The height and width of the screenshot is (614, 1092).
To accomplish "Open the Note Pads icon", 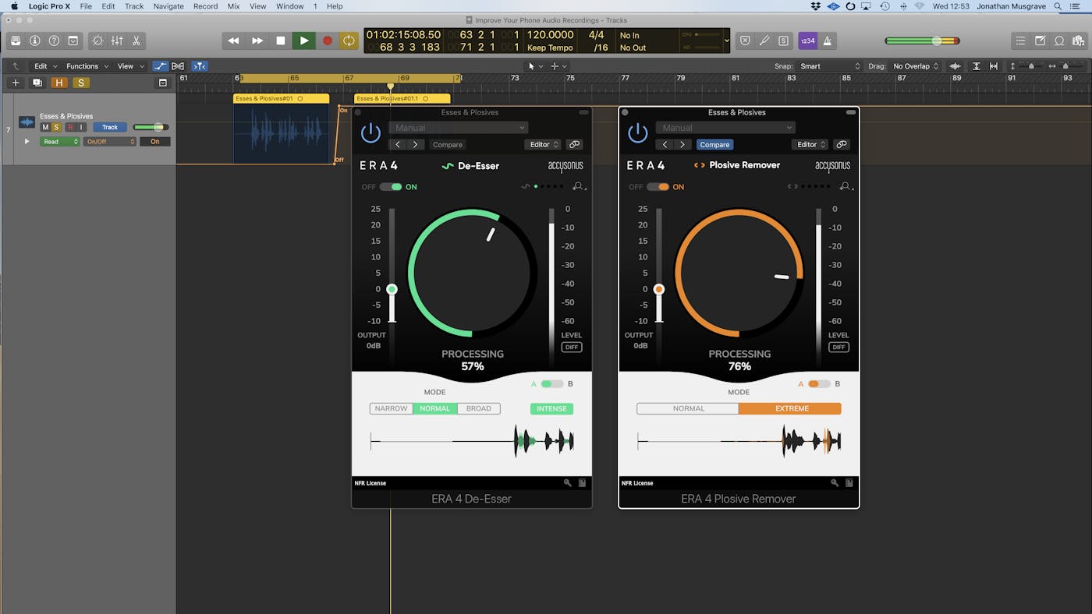I will tap(1040, 41).
